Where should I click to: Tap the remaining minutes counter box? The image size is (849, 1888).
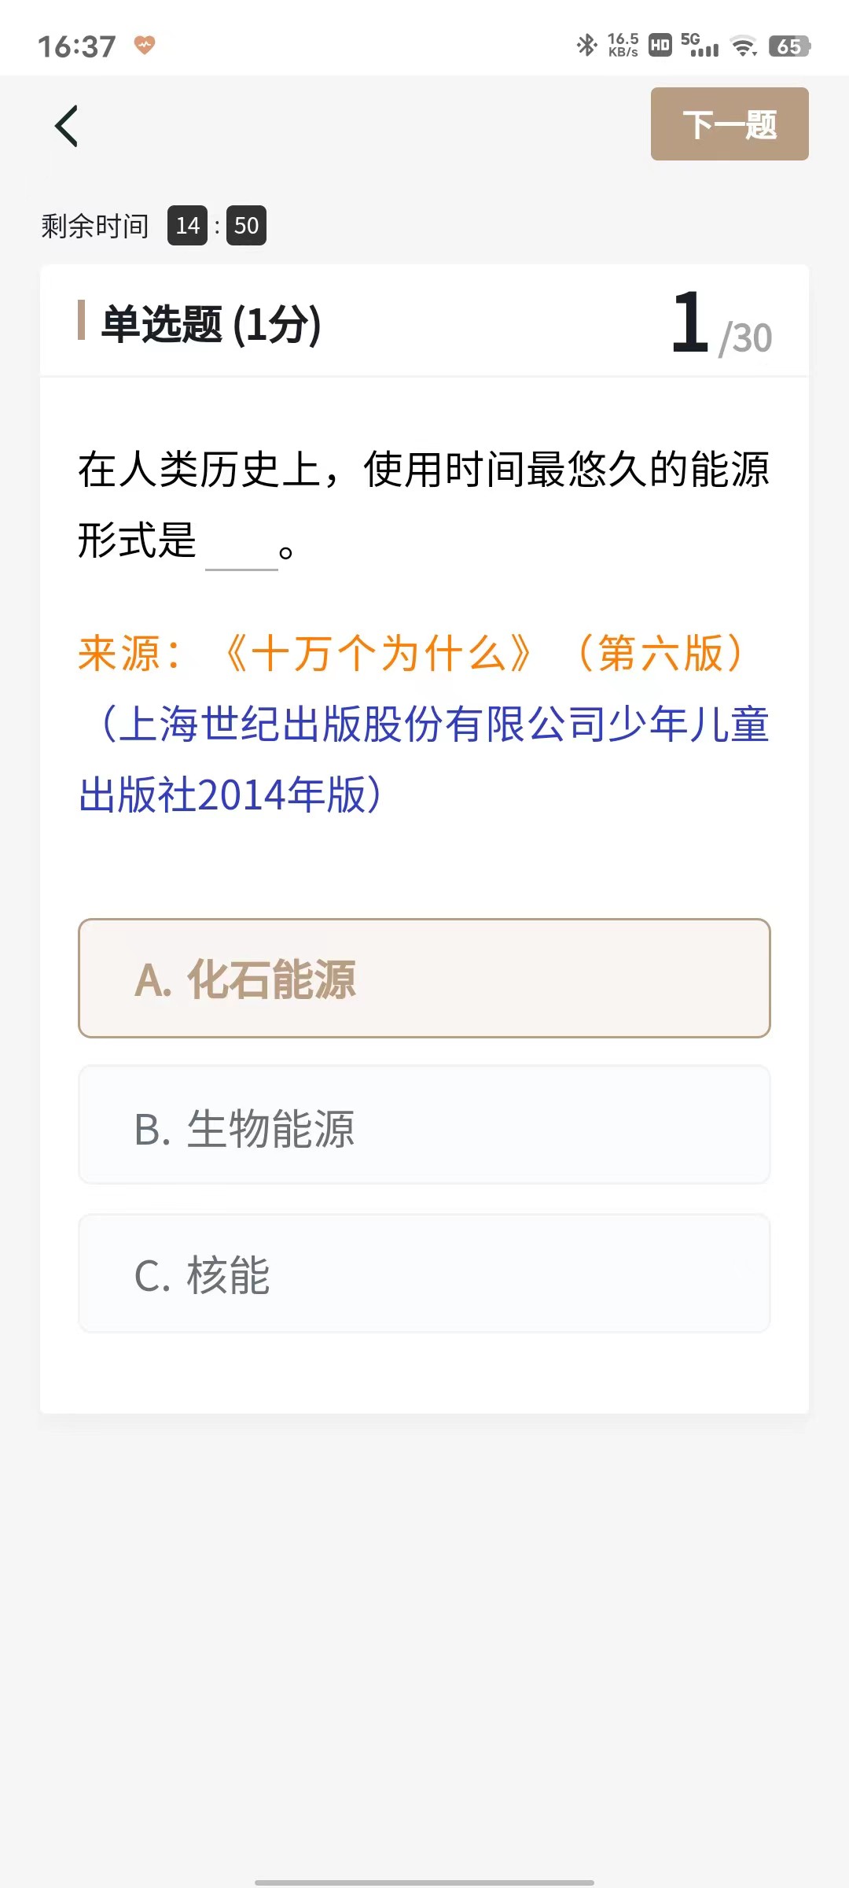187,226
